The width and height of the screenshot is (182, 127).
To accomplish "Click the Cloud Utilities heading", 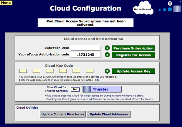I will tap(27, 108).
